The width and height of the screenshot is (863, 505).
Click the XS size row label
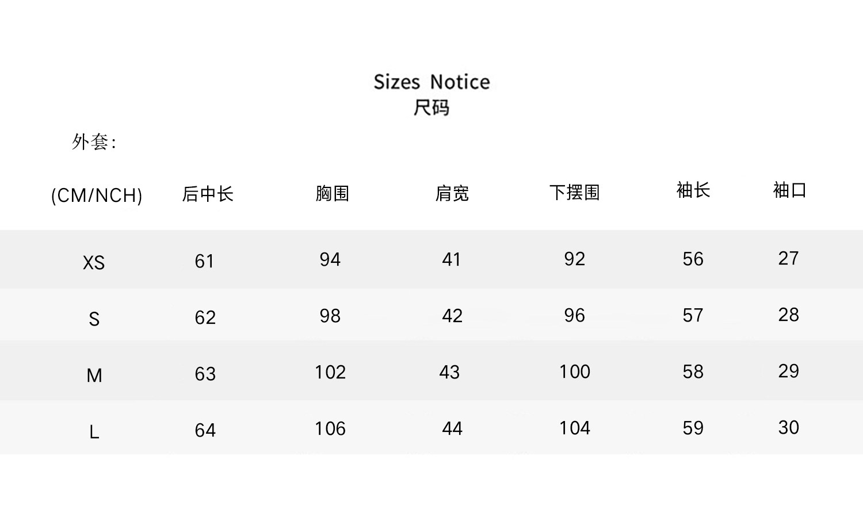tap(94, 263)
